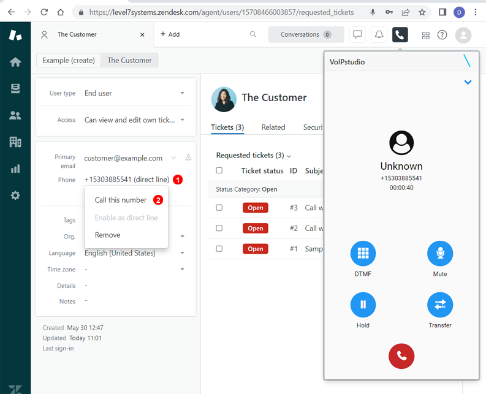Open the Conversations button
Image resolution: width=486 pixels, height=394 pixels.
pyautogui.click(x=306, y=34)
